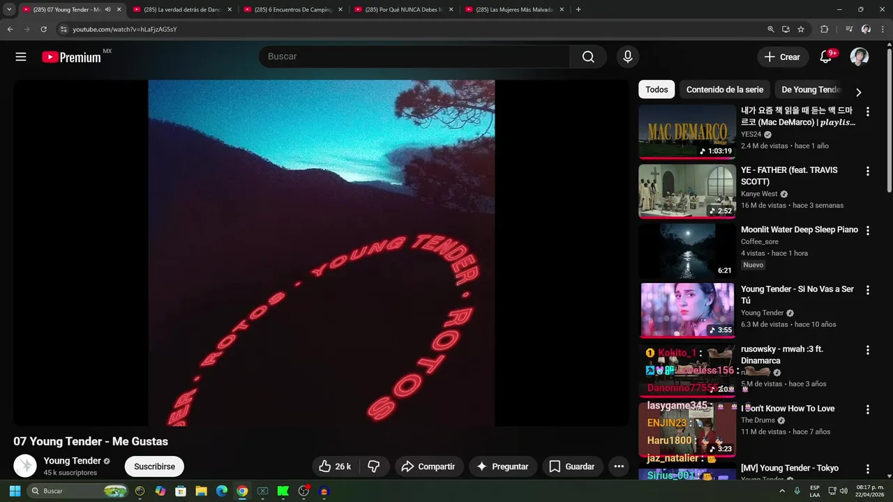
Task: Click the Windows taskbar Buscar box
Action: 77,491
